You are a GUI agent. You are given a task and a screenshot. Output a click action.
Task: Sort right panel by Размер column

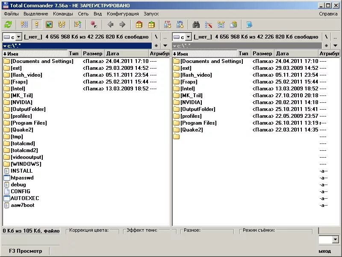(x=262, y=54)
